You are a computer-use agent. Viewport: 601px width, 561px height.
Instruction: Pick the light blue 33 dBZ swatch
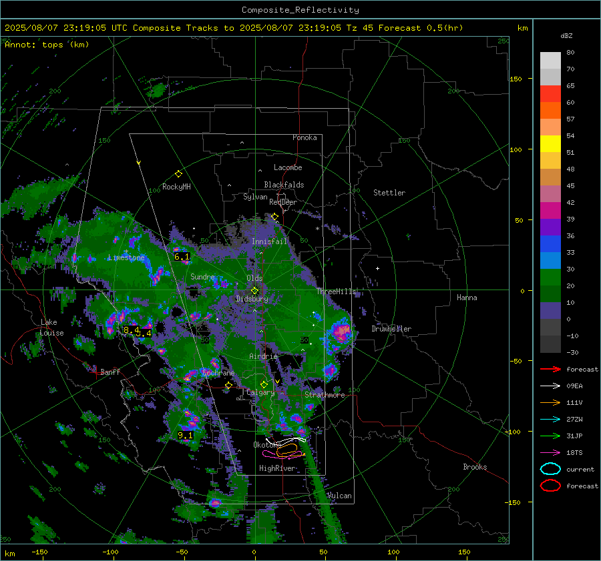[550, 260]
